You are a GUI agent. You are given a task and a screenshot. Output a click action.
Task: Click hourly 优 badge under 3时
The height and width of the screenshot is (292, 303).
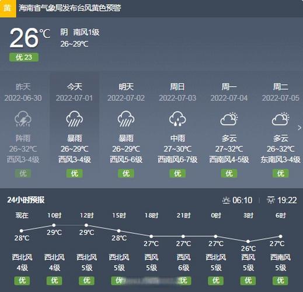248,280
